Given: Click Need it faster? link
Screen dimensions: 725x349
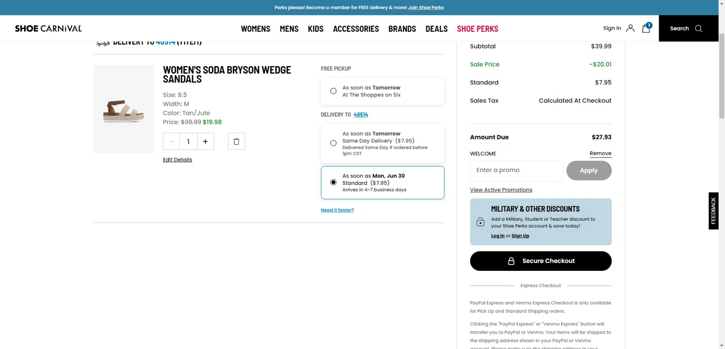Looking at the screenshot, I should click(337, 210).
